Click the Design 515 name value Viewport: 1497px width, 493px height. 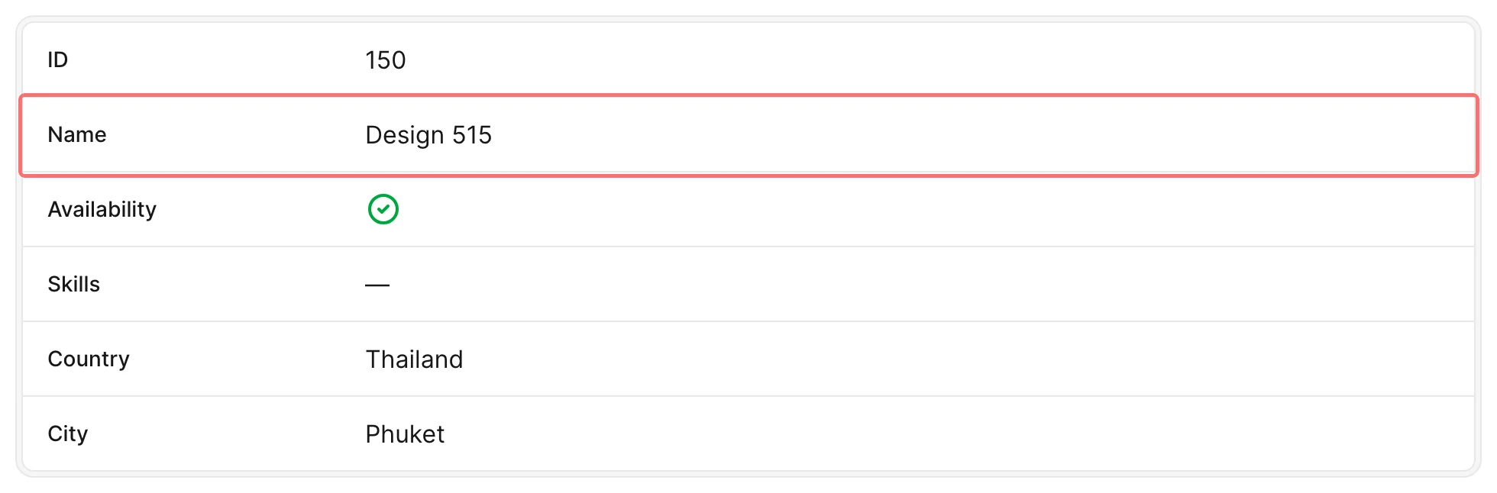coord(428,135)
